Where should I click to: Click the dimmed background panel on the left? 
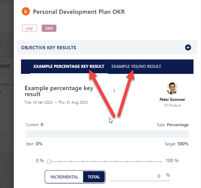(x=7, y=94)
